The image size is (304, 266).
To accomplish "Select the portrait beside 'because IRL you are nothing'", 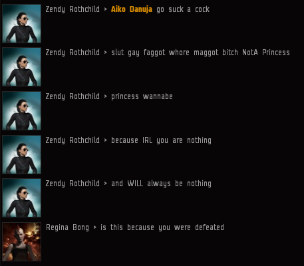I will (21, 154).
